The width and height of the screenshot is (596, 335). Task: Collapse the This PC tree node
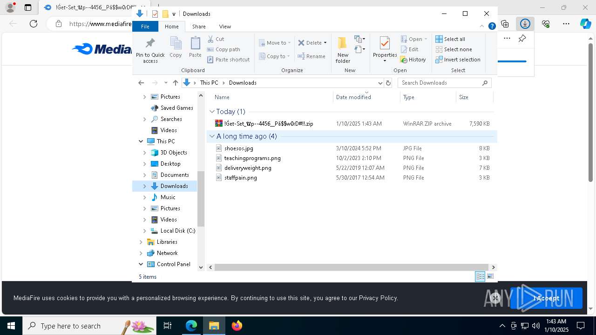coord(141,141)
